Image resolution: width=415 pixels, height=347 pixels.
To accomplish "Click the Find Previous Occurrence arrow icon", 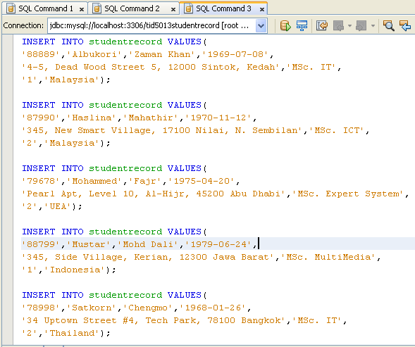I will coord(405,25).
